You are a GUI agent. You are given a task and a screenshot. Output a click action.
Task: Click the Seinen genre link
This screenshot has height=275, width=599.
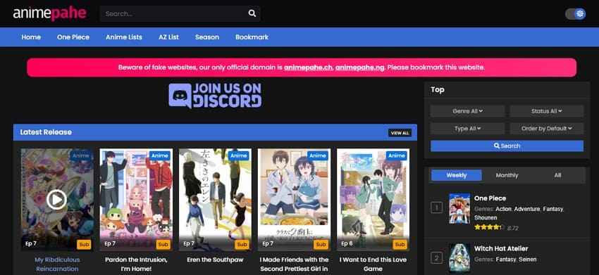[x=528, y=260]
